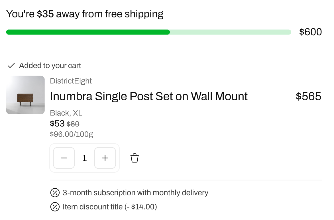Increase quantity with the plus button
Image resolution: width=334 pixels, height=220 pixels.
pyautogui.click(x=105, y=158)
